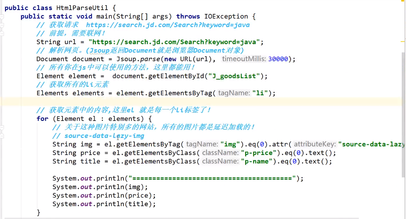
Task: Click the attributeKey parameter hint
Action: tap(315, 144)
